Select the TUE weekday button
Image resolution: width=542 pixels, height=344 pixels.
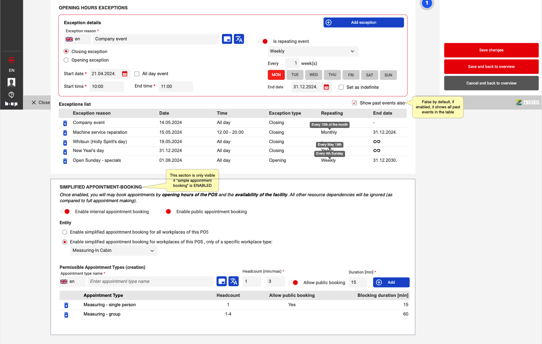295,75
